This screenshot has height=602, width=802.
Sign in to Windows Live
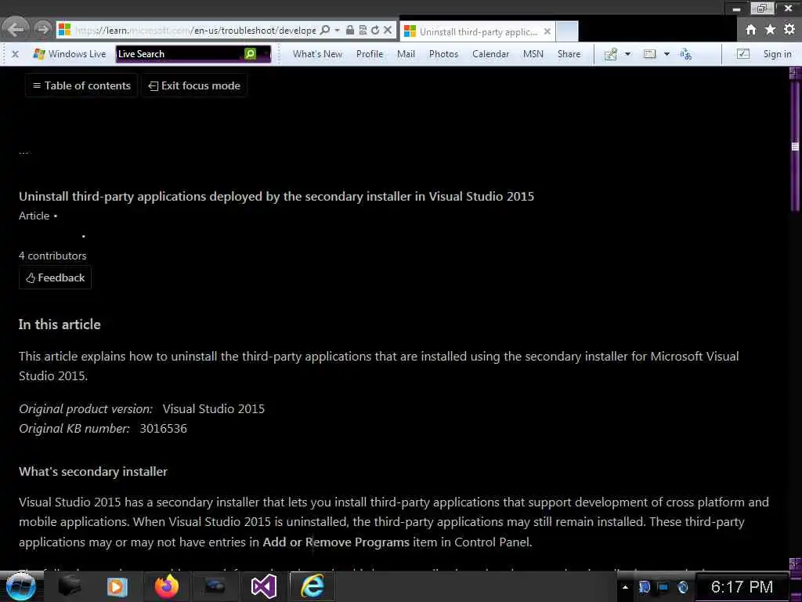[777, 54]
